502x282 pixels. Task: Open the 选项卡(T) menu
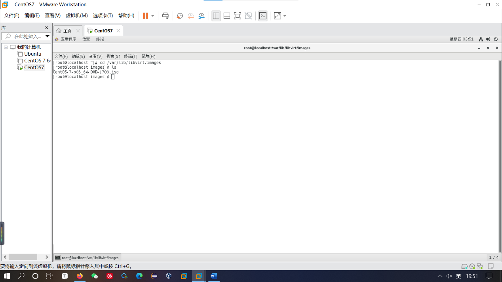pos(103,16)
